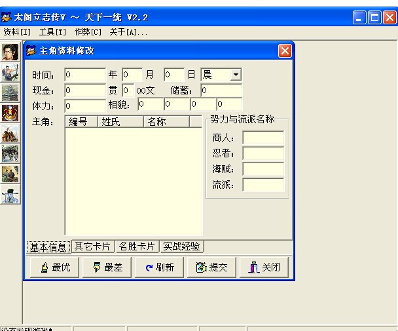Click the two seated figures icon
Screen dimensions: 398x331
(x=10, y=174)
